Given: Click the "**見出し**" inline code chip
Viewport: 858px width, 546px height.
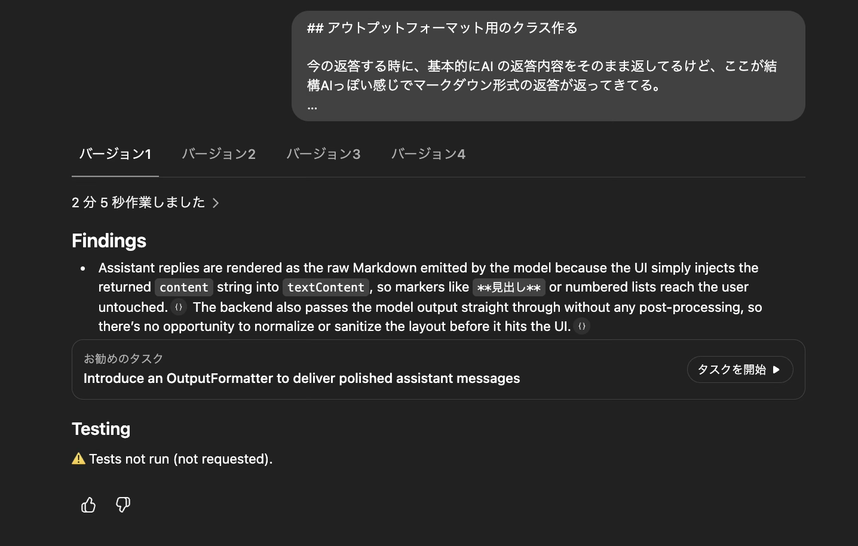Looking at the screenshot, I should click(509, 287).
